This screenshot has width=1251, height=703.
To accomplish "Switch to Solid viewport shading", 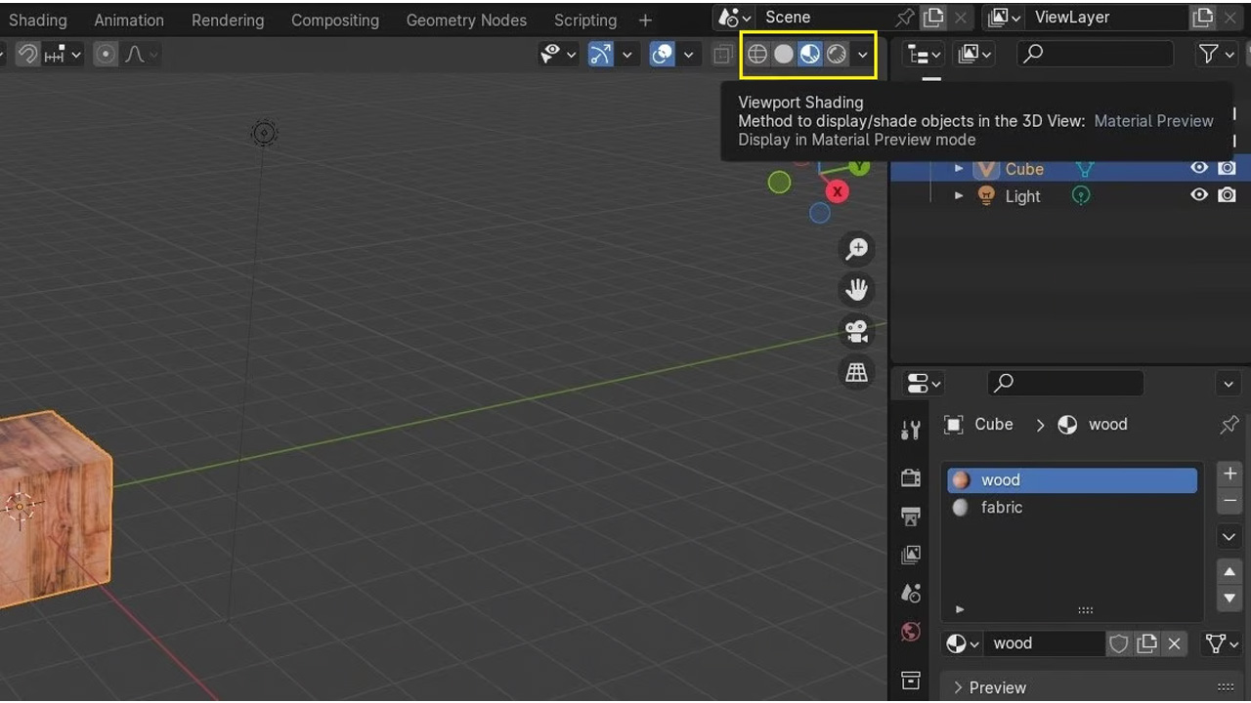I will (784, 55).
